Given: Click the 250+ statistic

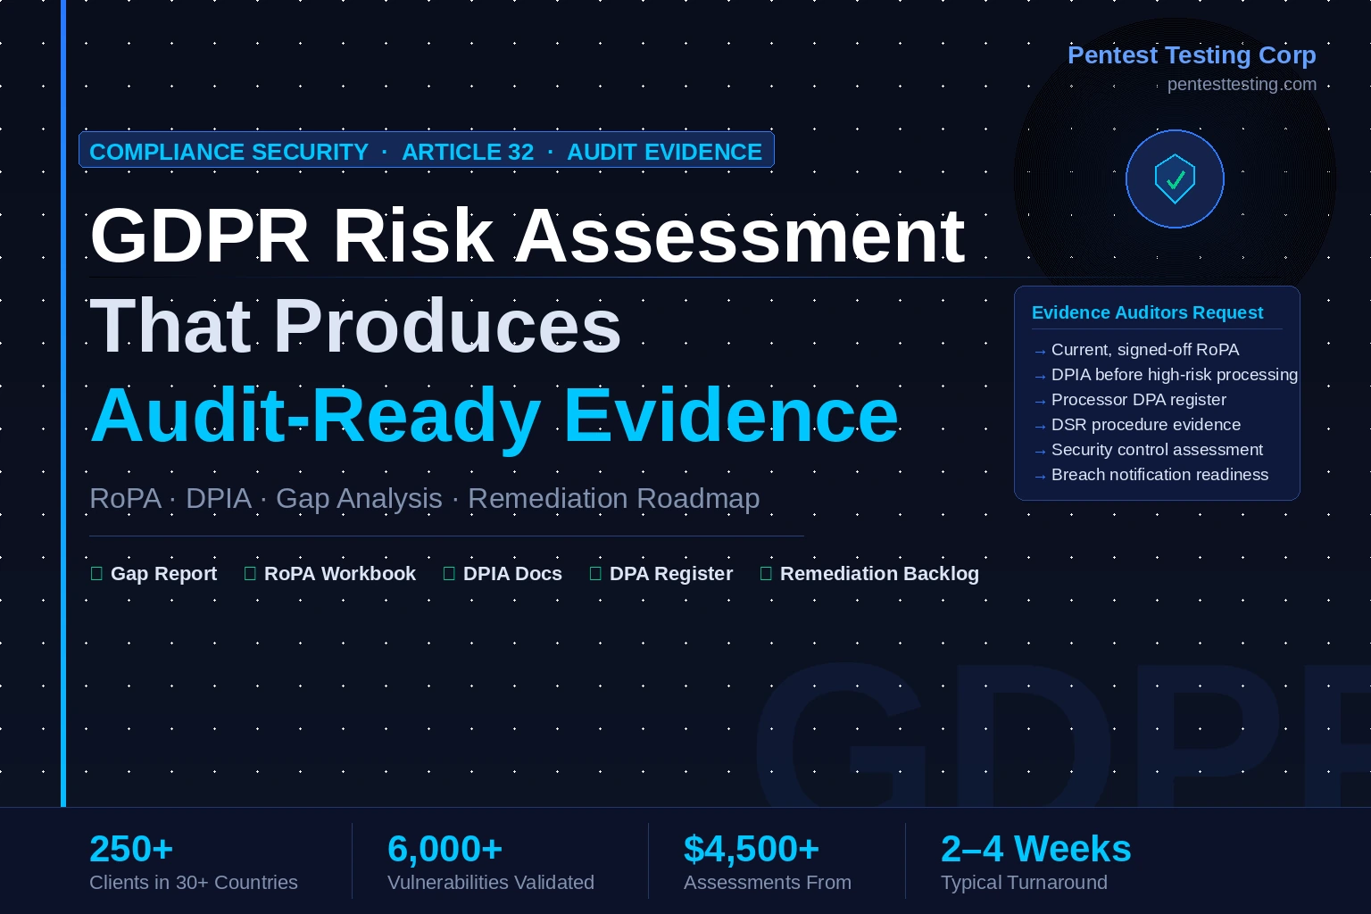Looking at the screenshot, I should (x=131, y=849).
